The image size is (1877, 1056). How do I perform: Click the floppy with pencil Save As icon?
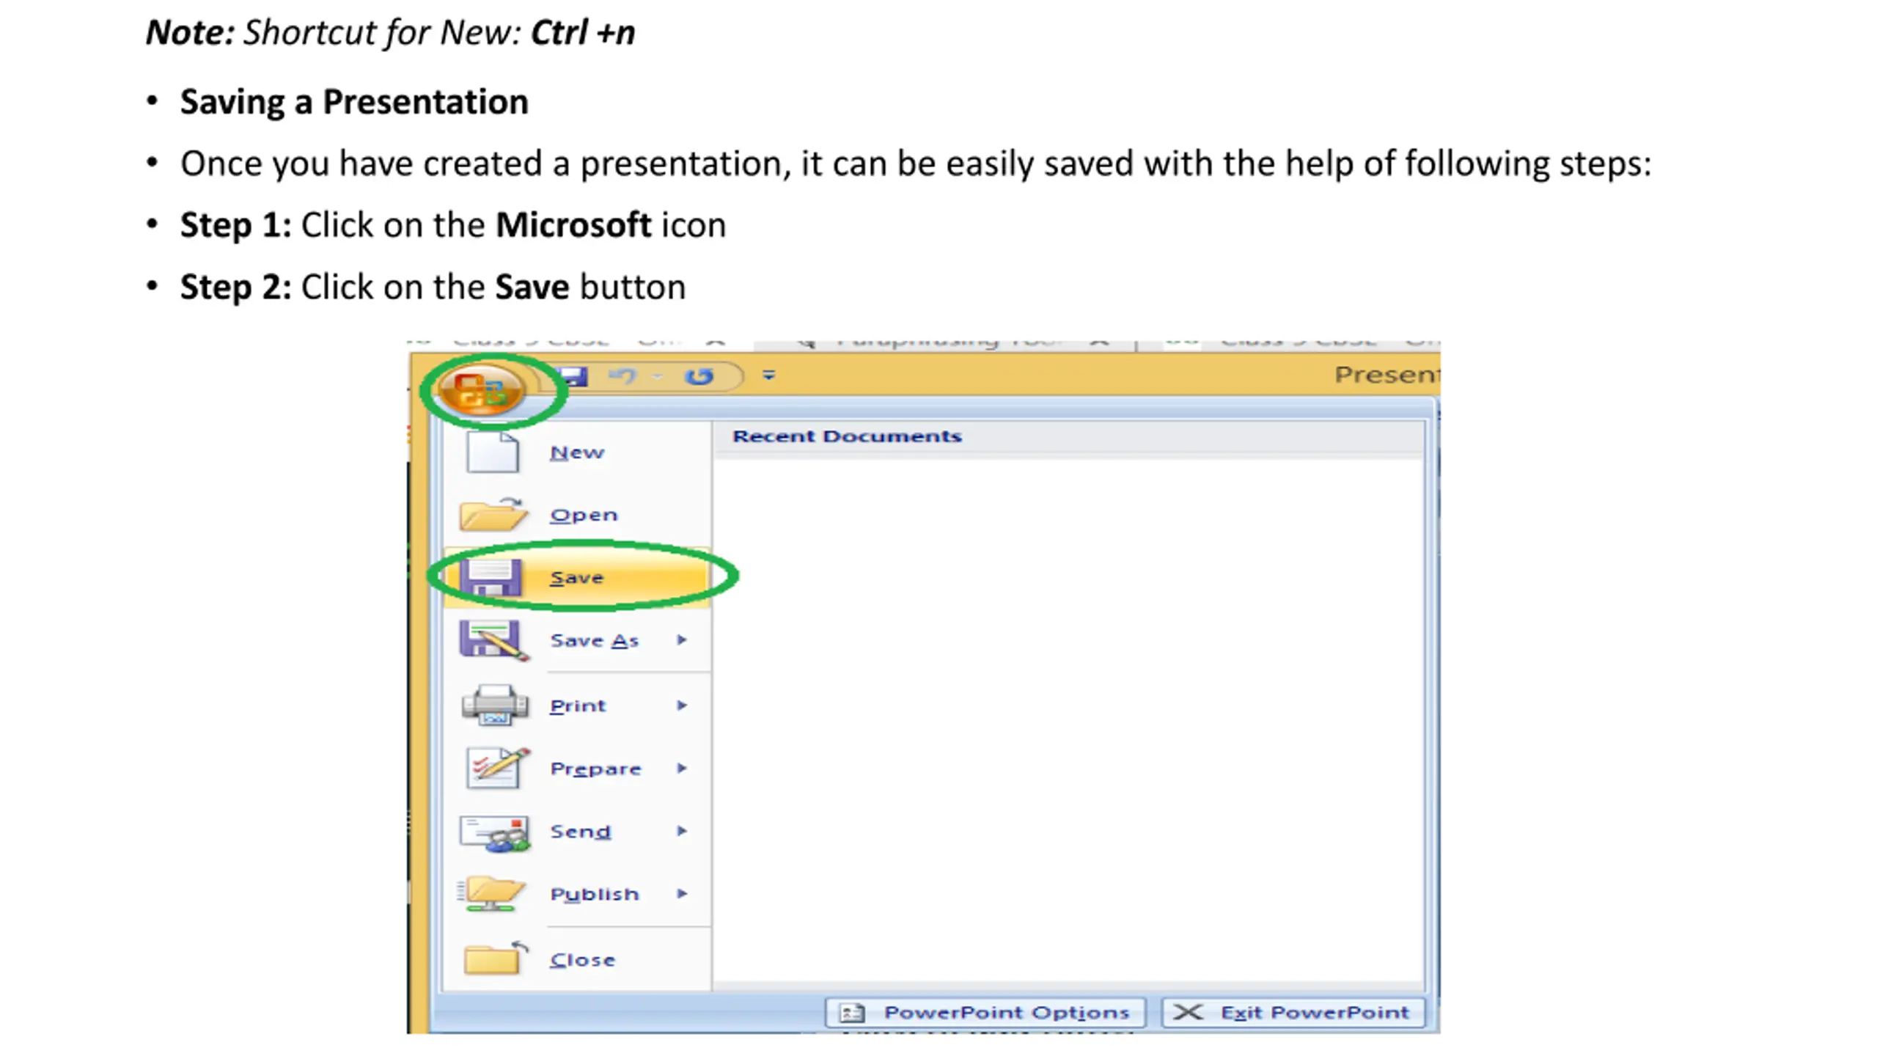[x=493, y=640]
